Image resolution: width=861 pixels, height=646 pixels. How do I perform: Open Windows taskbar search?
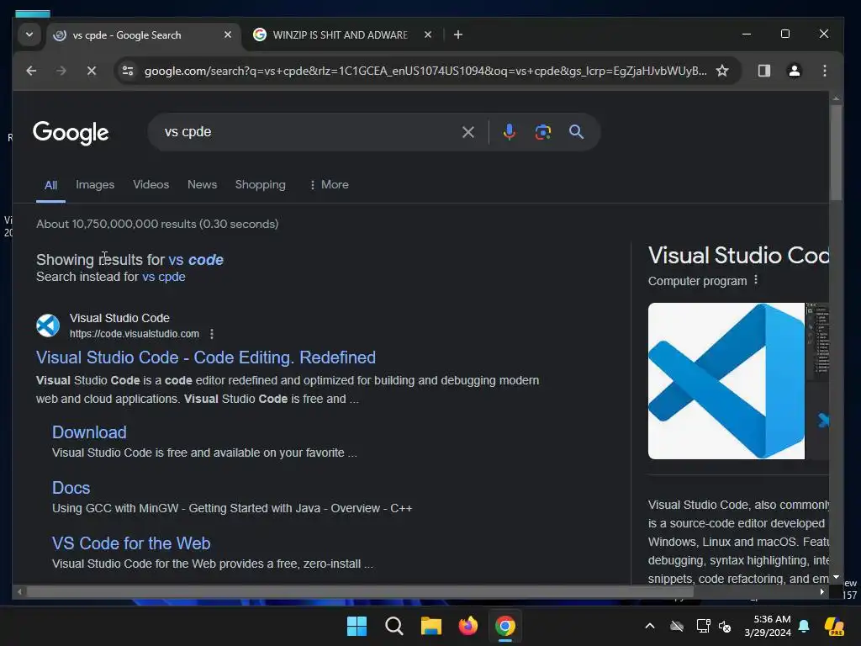pyautogui.click(x=394, y=626)
